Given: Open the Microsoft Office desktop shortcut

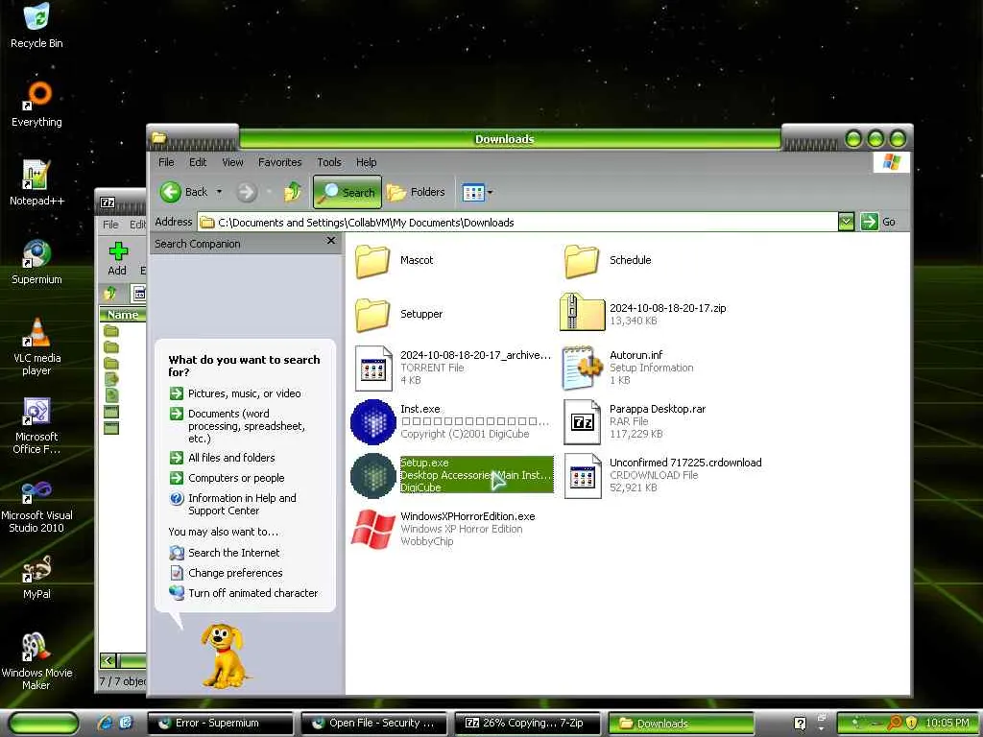Looking at the screenshot, I should (x=36, y=425).
